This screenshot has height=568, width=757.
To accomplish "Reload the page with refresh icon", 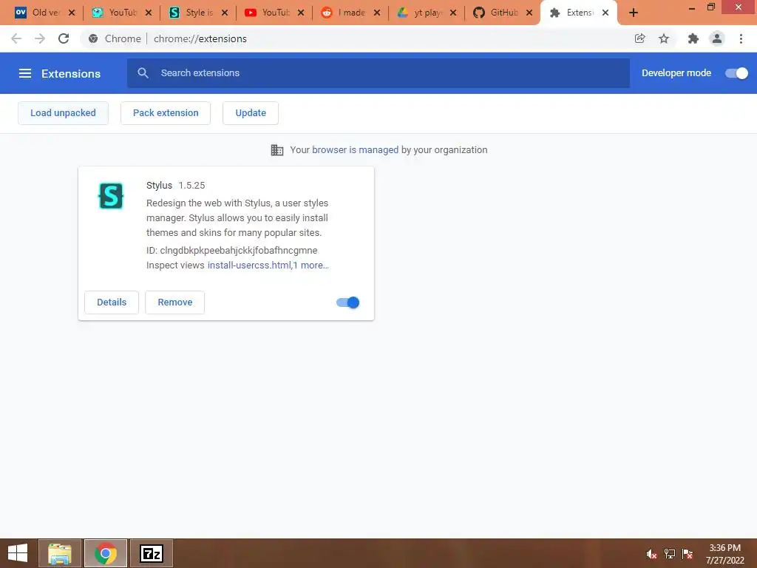I will (64, 38).
